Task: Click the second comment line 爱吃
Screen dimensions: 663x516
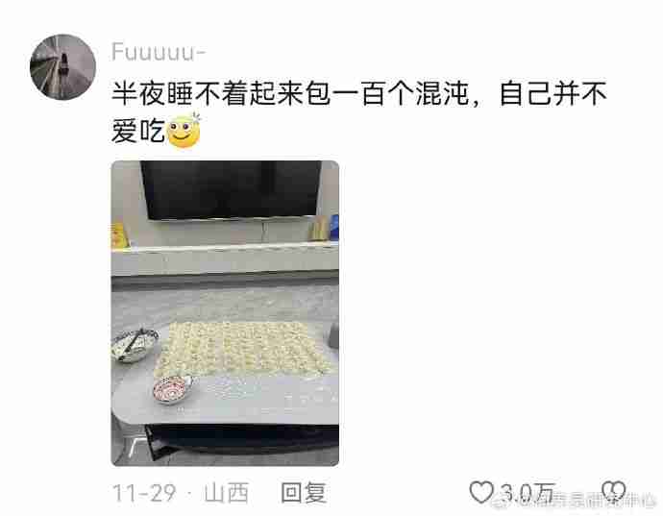Action: point(137,131)
